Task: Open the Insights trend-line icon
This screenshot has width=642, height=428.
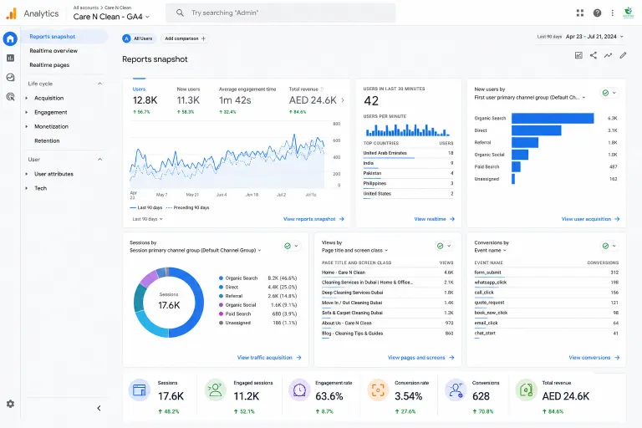Action: tap(608, 55)
